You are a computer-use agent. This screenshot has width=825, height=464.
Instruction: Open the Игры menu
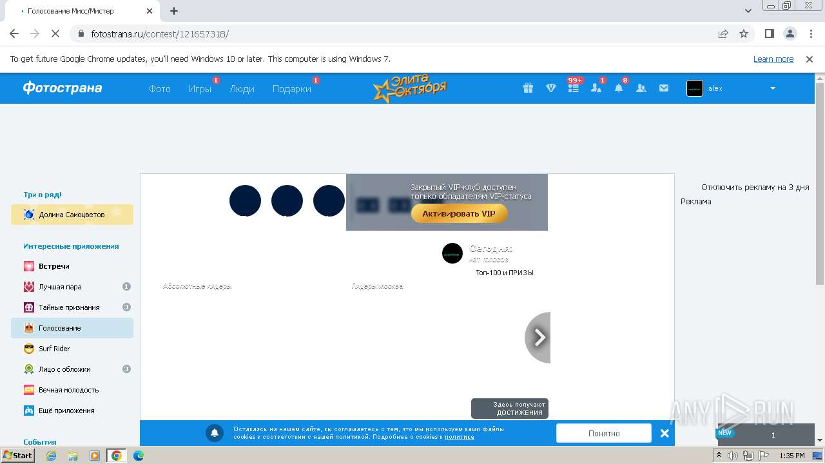point(200,89)
